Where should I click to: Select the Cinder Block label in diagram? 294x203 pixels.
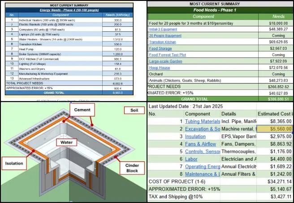click(132, 168)
